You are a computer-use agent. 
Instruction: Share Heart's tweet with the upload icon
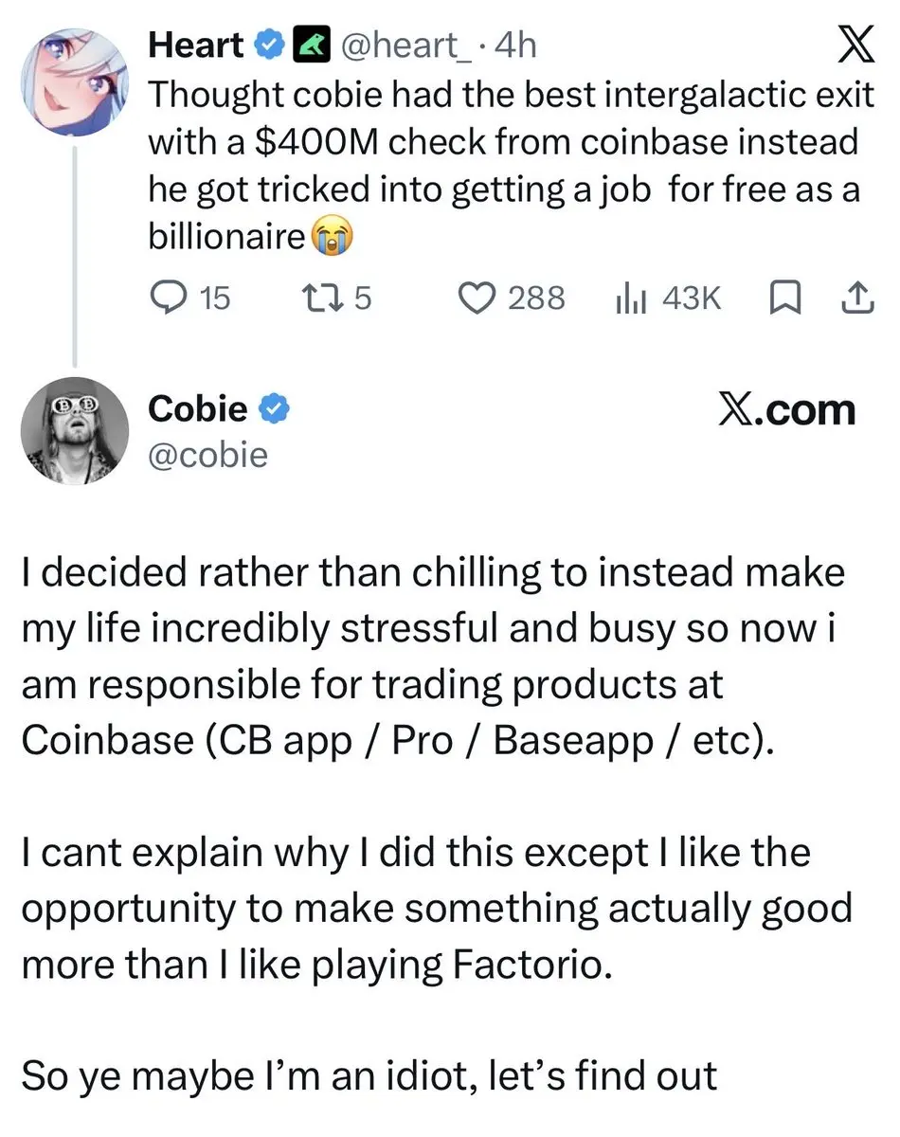click(x=855, y=298)
